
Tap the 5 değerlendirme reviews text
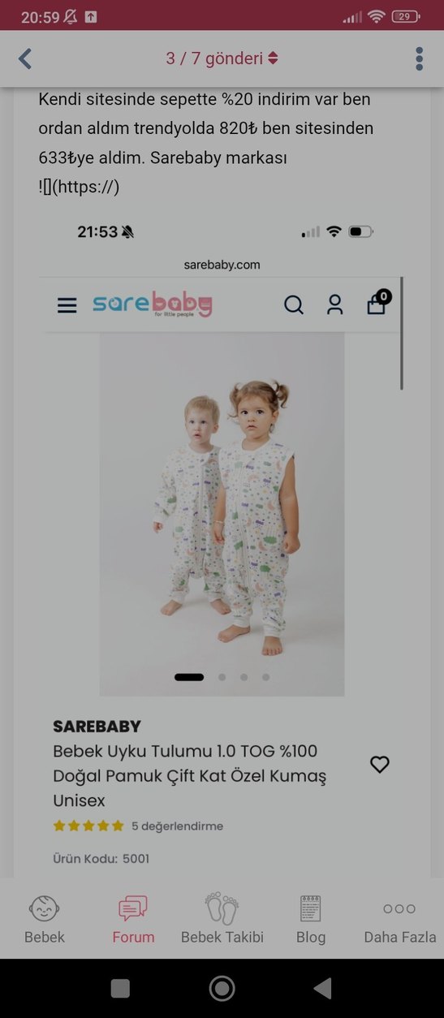click(177, 826)
